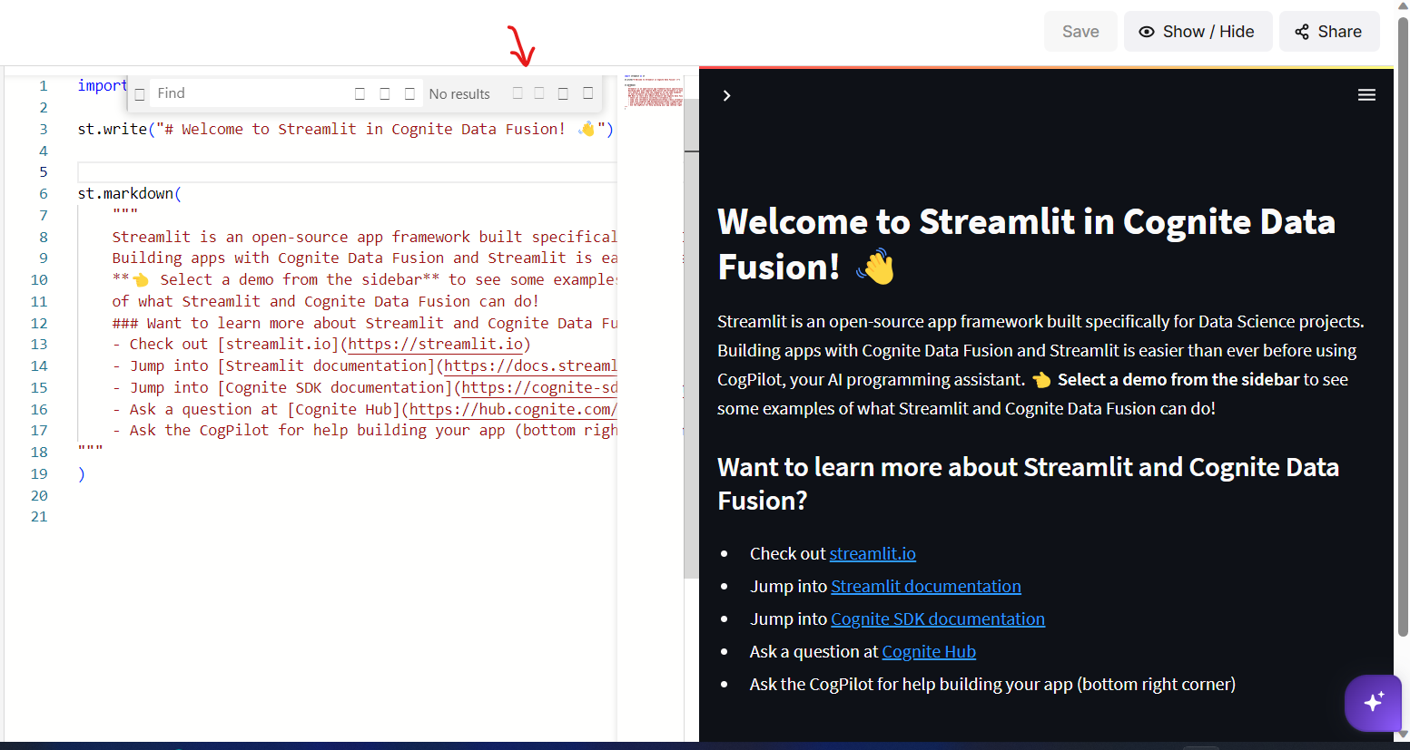Click line number 6

[x=43, y=194]
